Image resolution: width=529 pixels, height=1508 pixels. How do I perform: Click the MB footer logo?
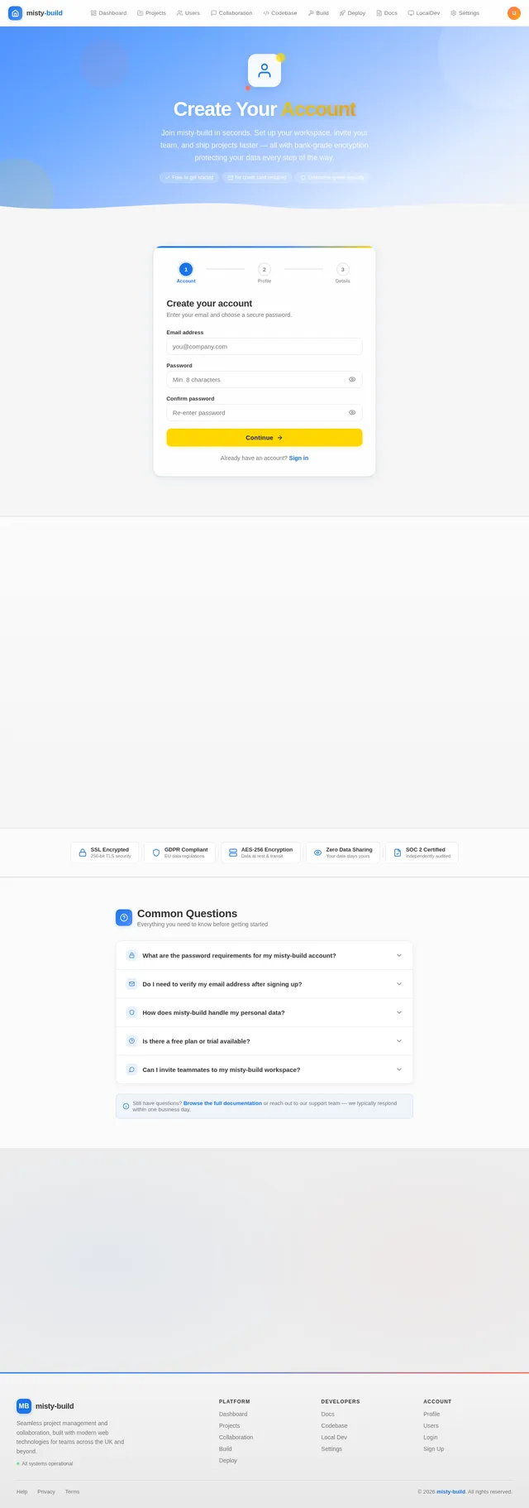24,1406
